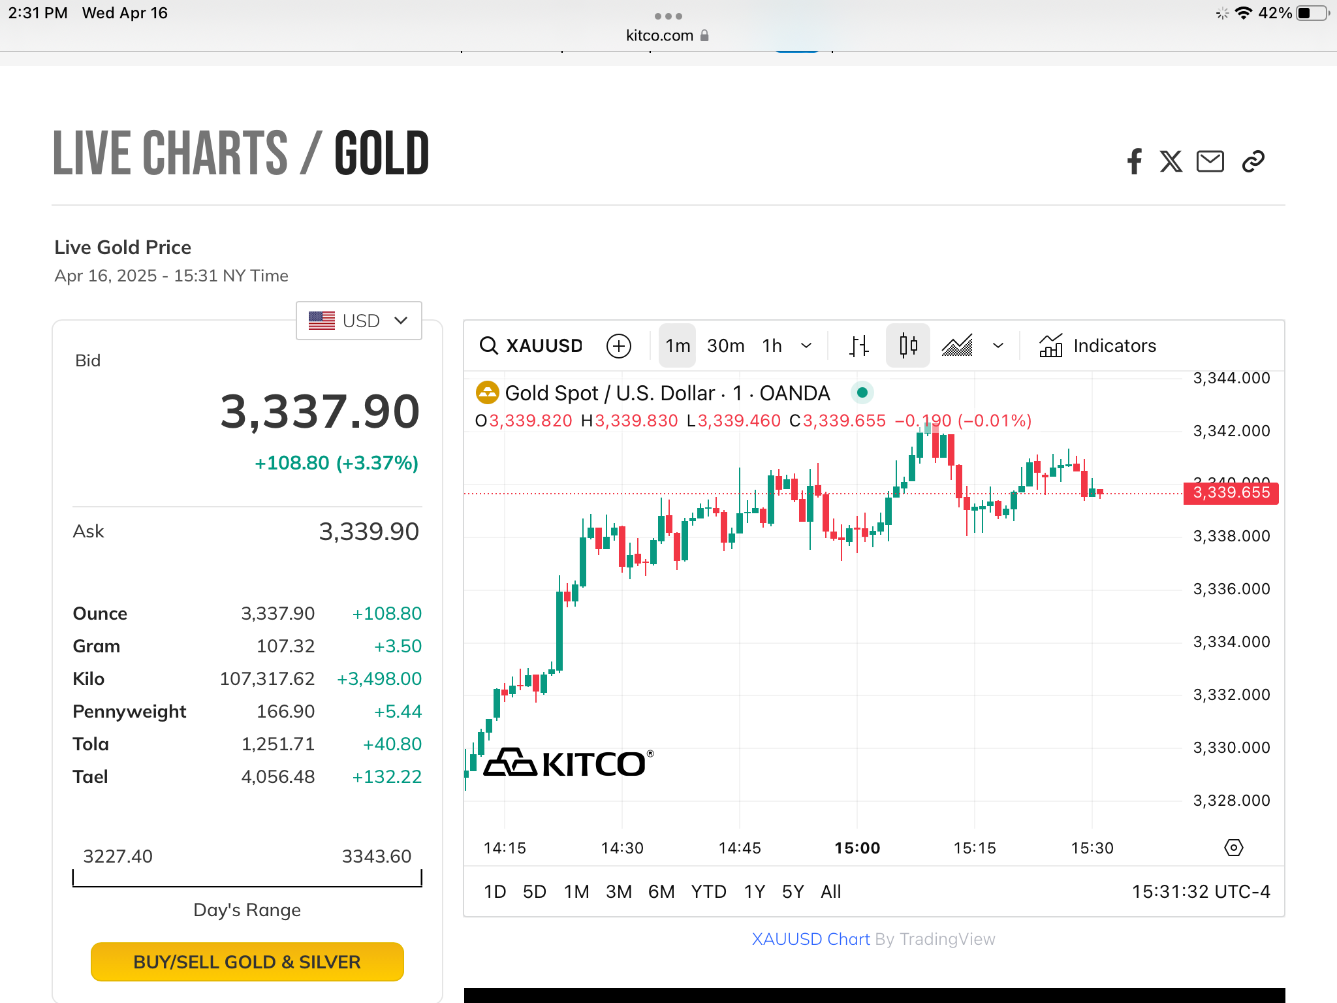1337x1003 pixels.
Task: Share the page on Facebook
Action: pyautogui.click(x=1135, y=161)
